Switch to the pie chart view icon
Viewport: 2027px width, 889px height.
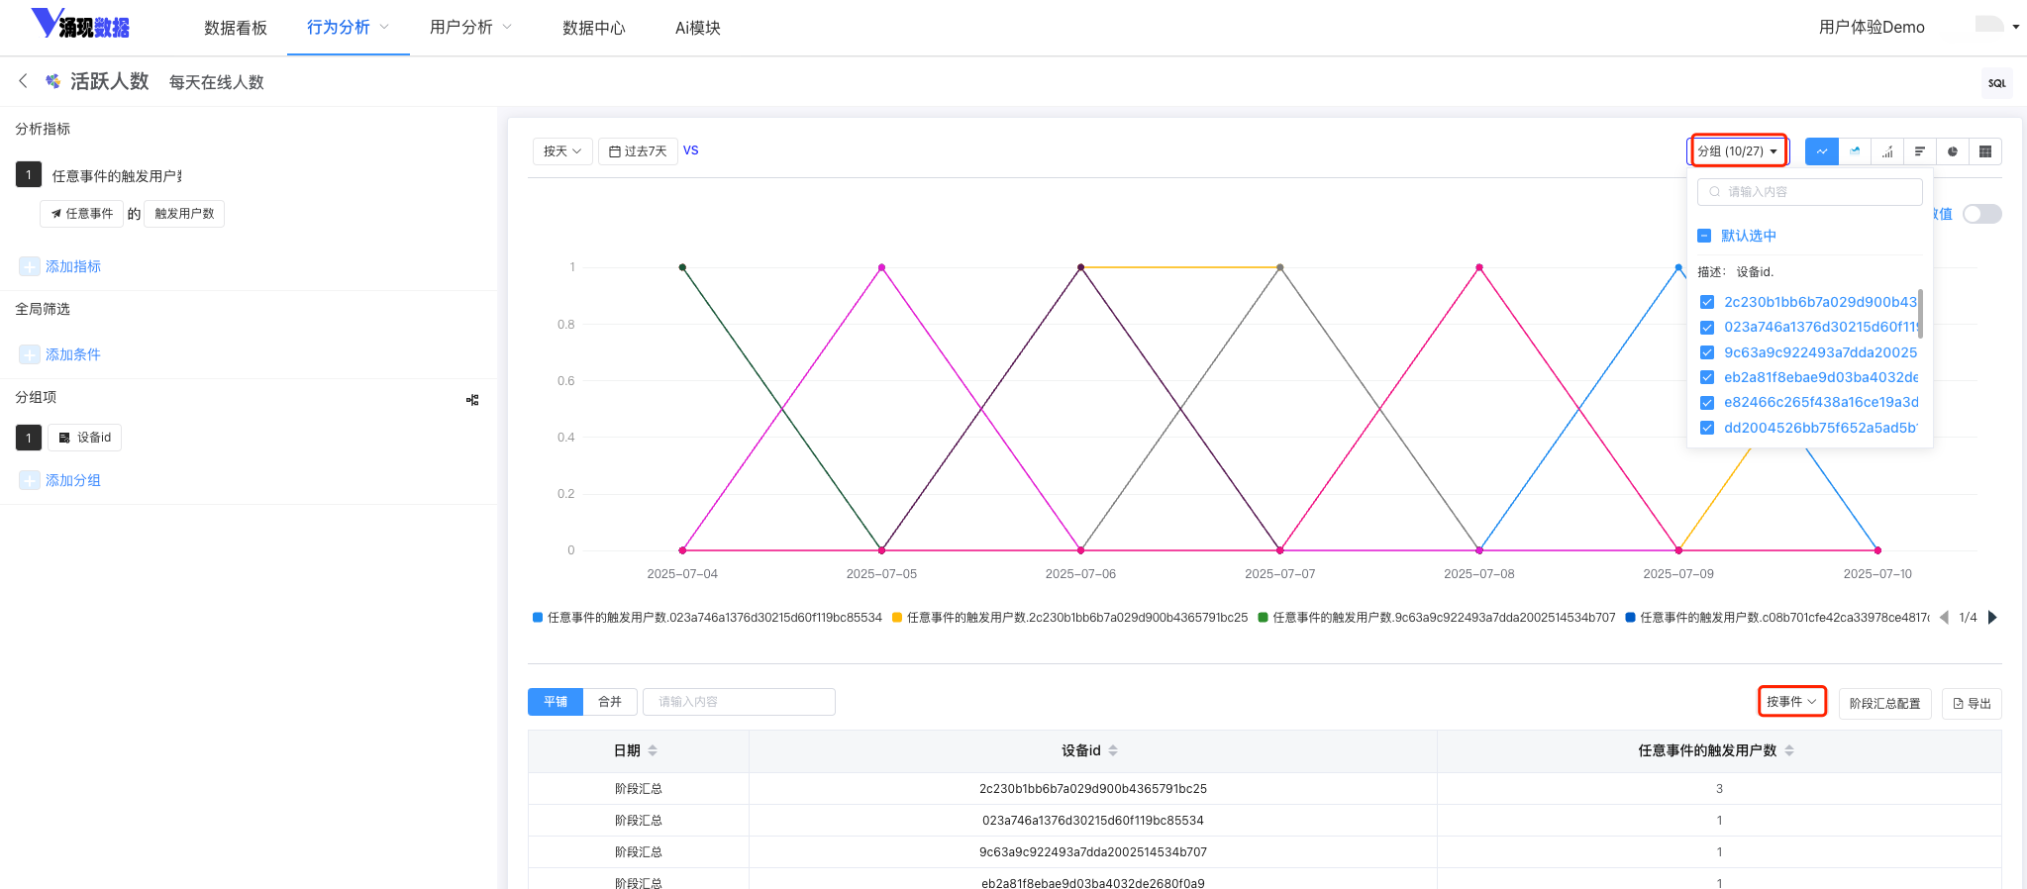coord(1953,151)
